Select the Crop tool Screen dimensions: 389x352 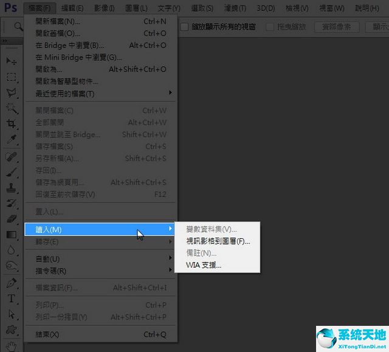[x=11, y=123]
